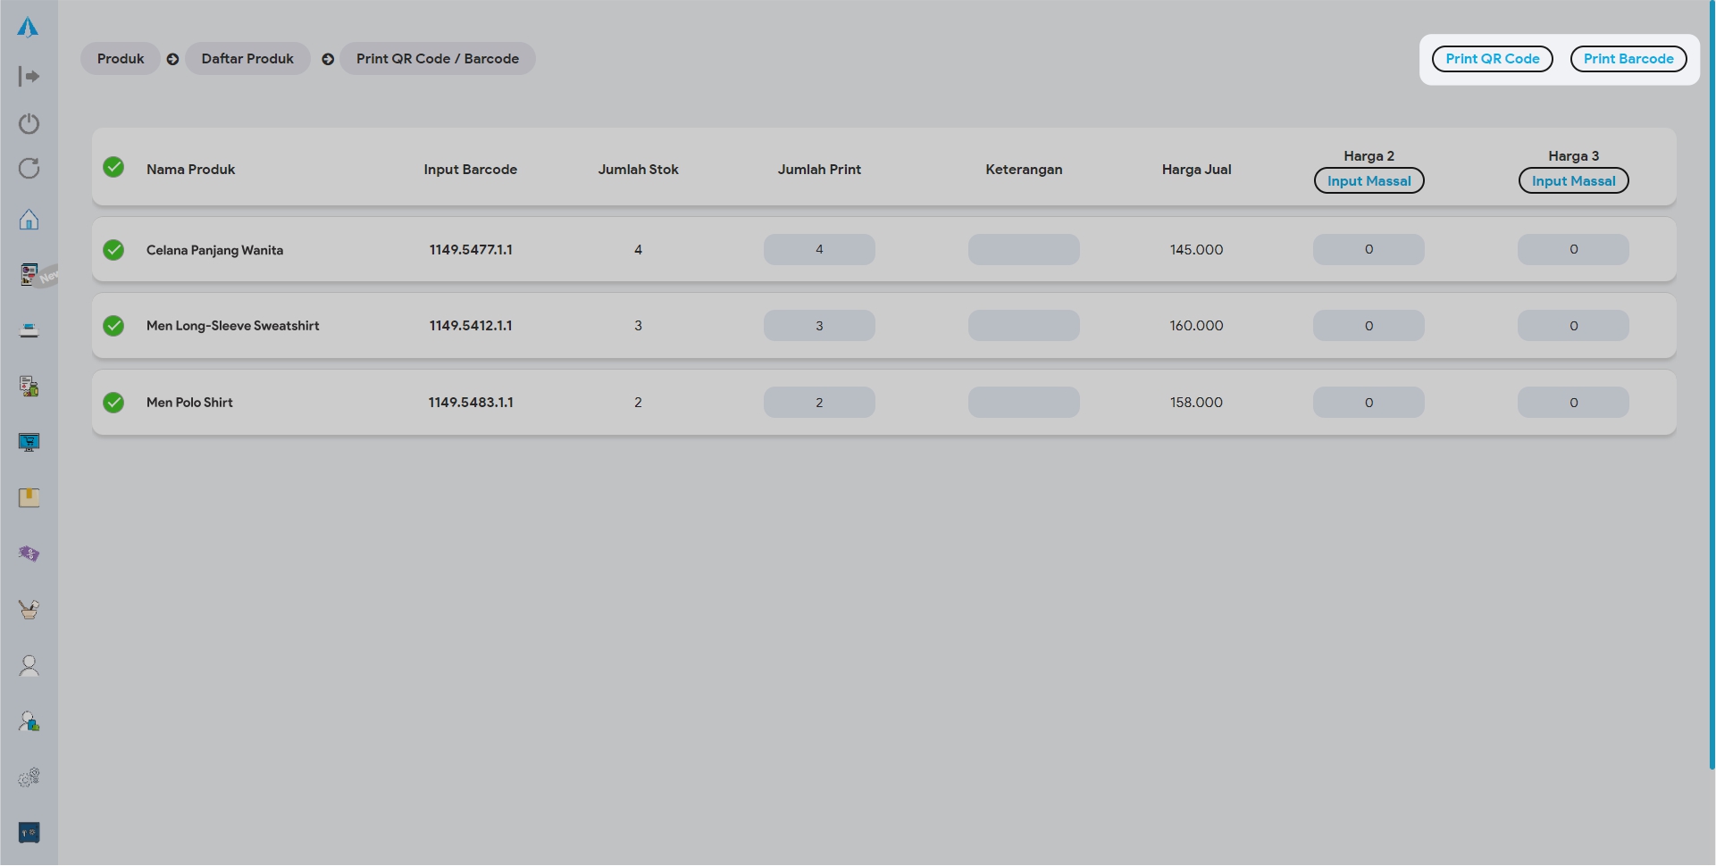
Task: Click the Print QR Code button
Action: (1492, 59)
